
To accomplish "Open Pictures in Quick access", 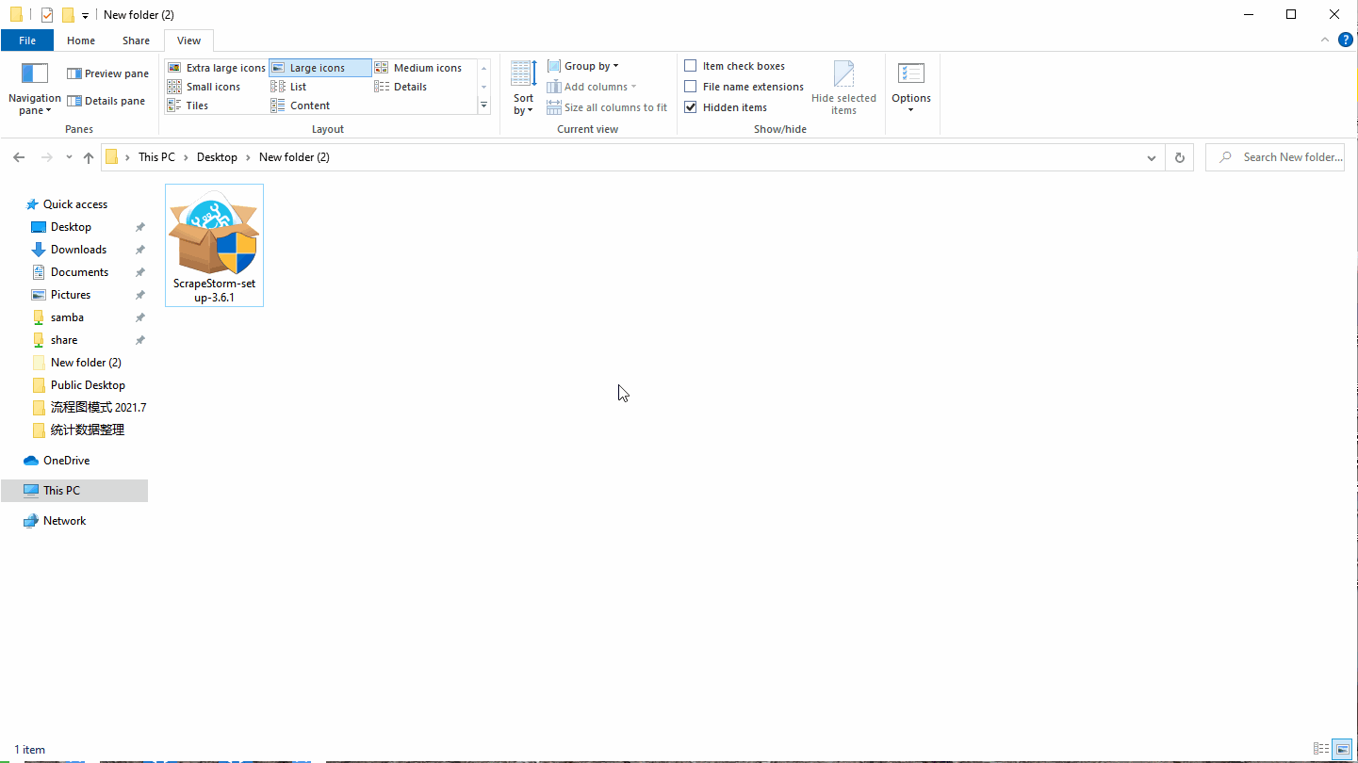I will tap(71, 295).
